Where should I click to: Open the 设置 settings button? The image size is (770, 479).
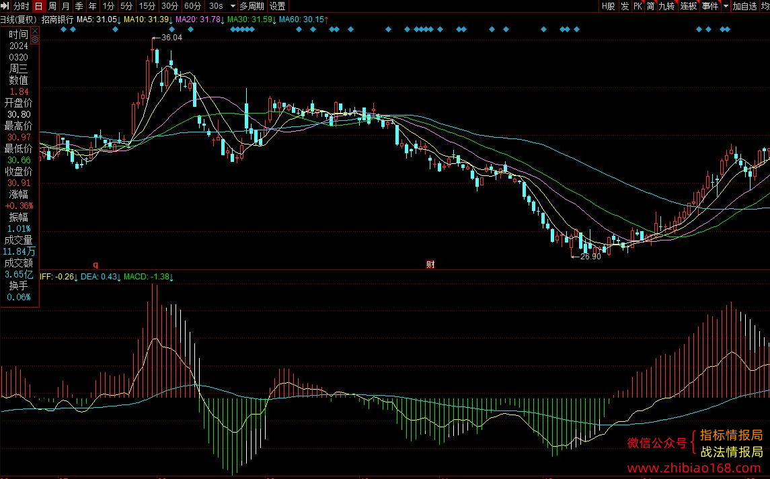click(x=278, y=6)
